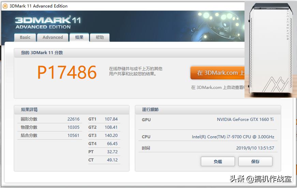Open the 帮助 tab
The image size is (297, 188).
(x=100, y=37)
